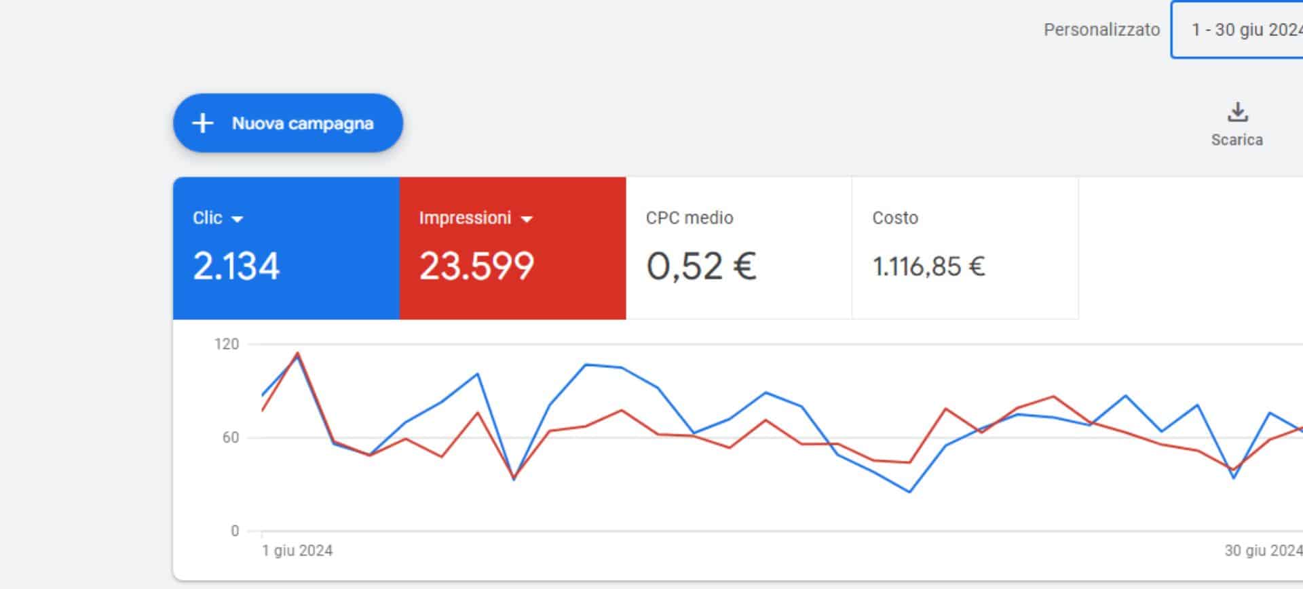Select the Costo metric card title

pos(894,218)
